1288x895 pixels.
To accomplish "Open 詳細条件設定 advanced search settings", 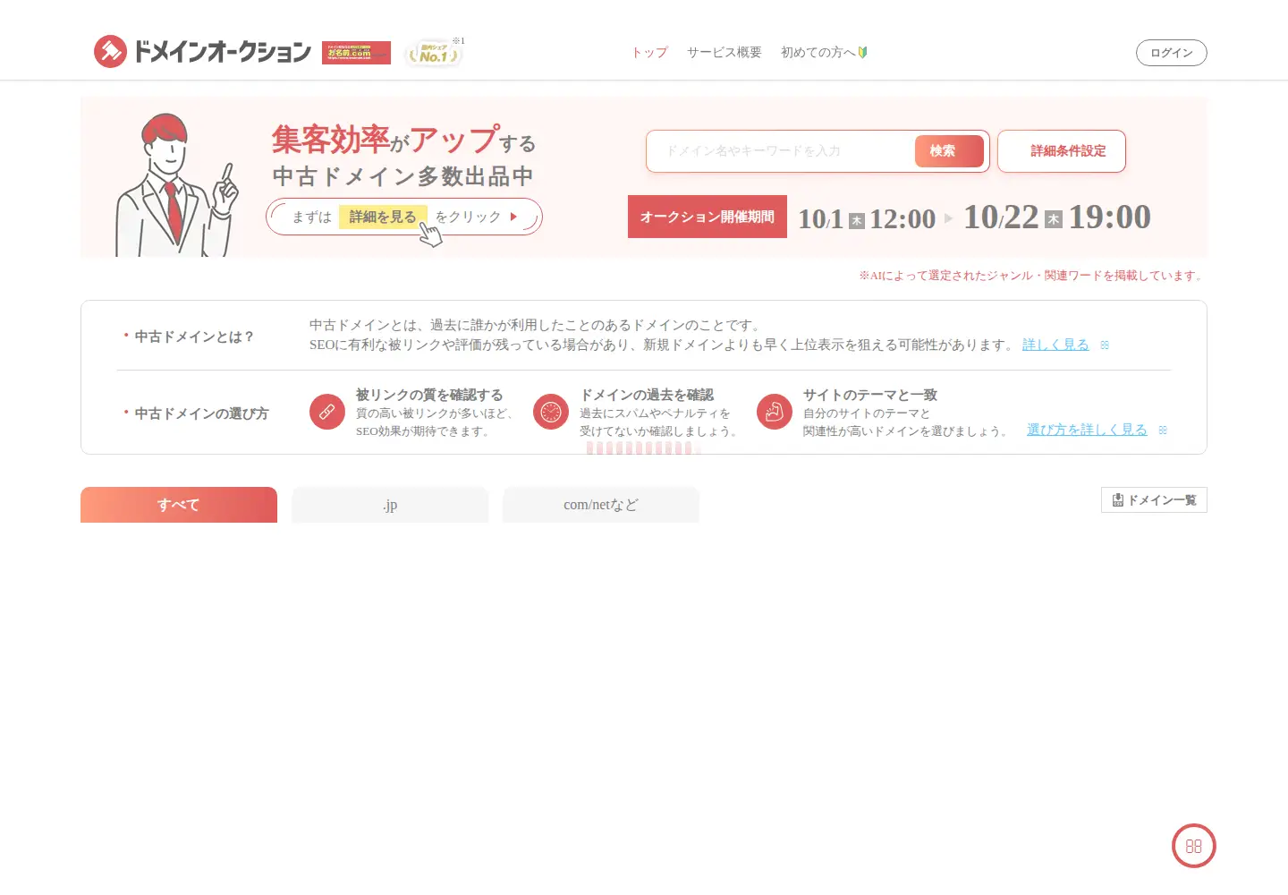I will [x=1062, y=151].
